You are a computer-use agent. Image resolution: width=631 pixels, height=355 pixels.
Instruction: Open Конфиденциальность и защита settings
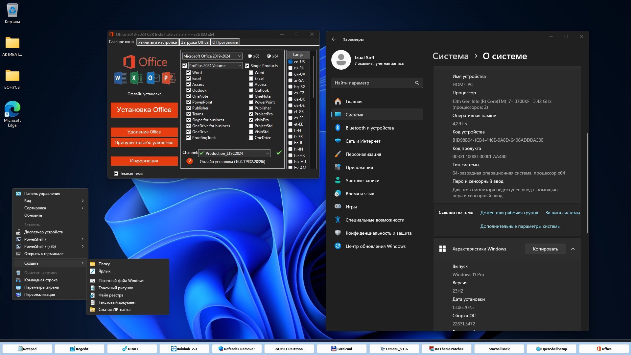[x=377, y=233]
